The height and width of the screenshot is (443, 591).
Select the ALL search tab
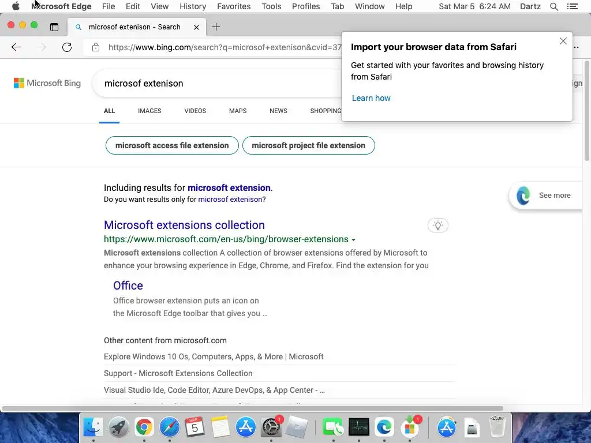[109, 111]
